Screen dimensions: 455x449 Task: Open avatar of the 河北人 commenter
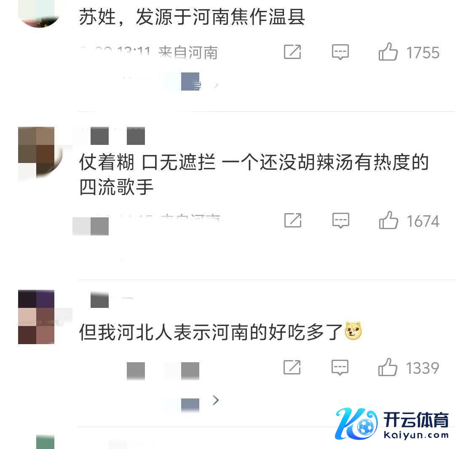click(x=36, y=317)
